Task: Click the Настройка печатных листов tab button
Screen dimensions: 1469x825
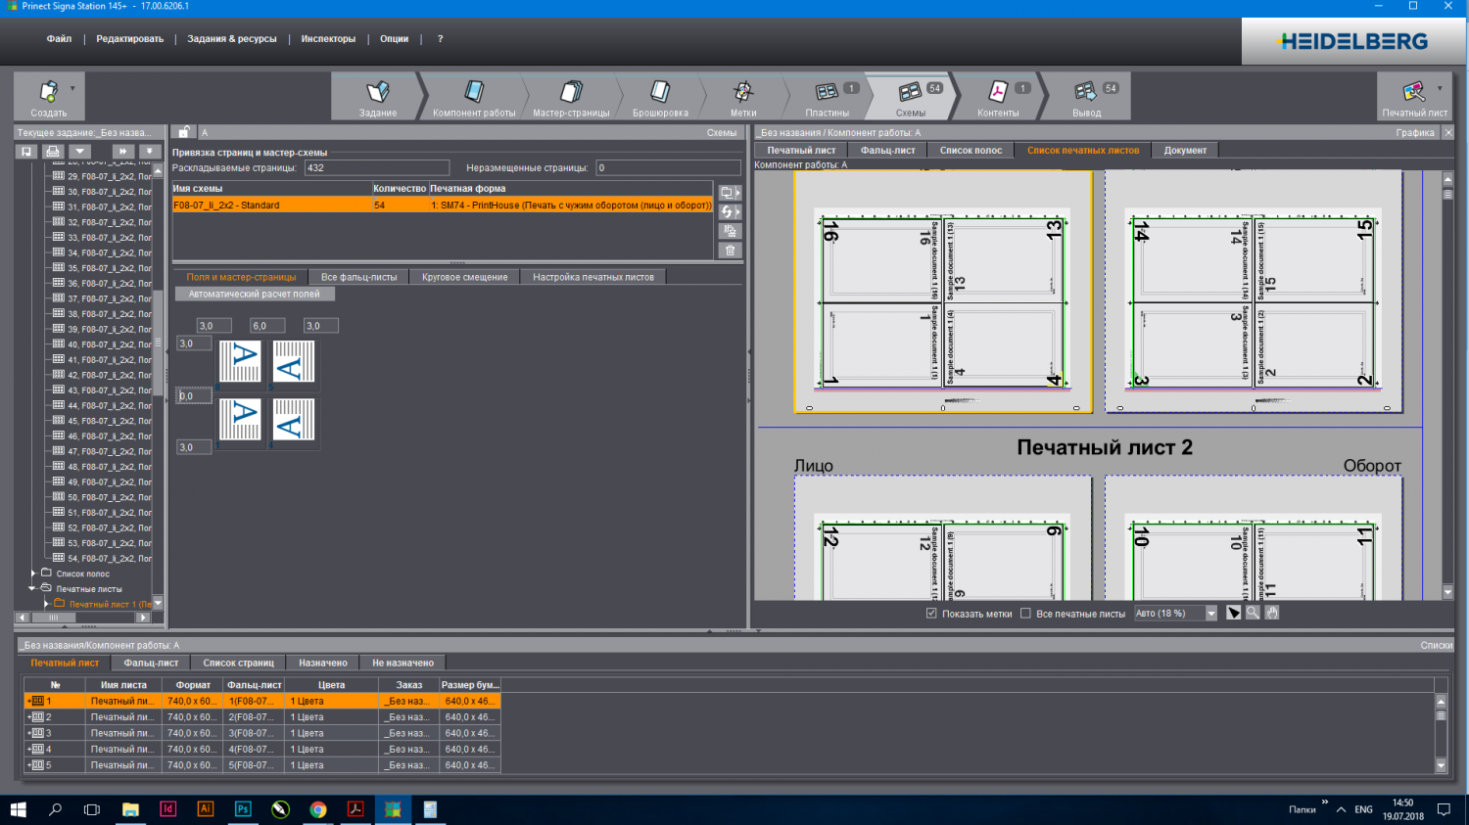Action: click(592, 277)
